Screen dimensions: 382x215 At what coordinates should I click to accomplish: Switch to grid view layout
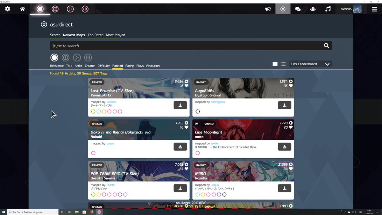click(275, 64)
